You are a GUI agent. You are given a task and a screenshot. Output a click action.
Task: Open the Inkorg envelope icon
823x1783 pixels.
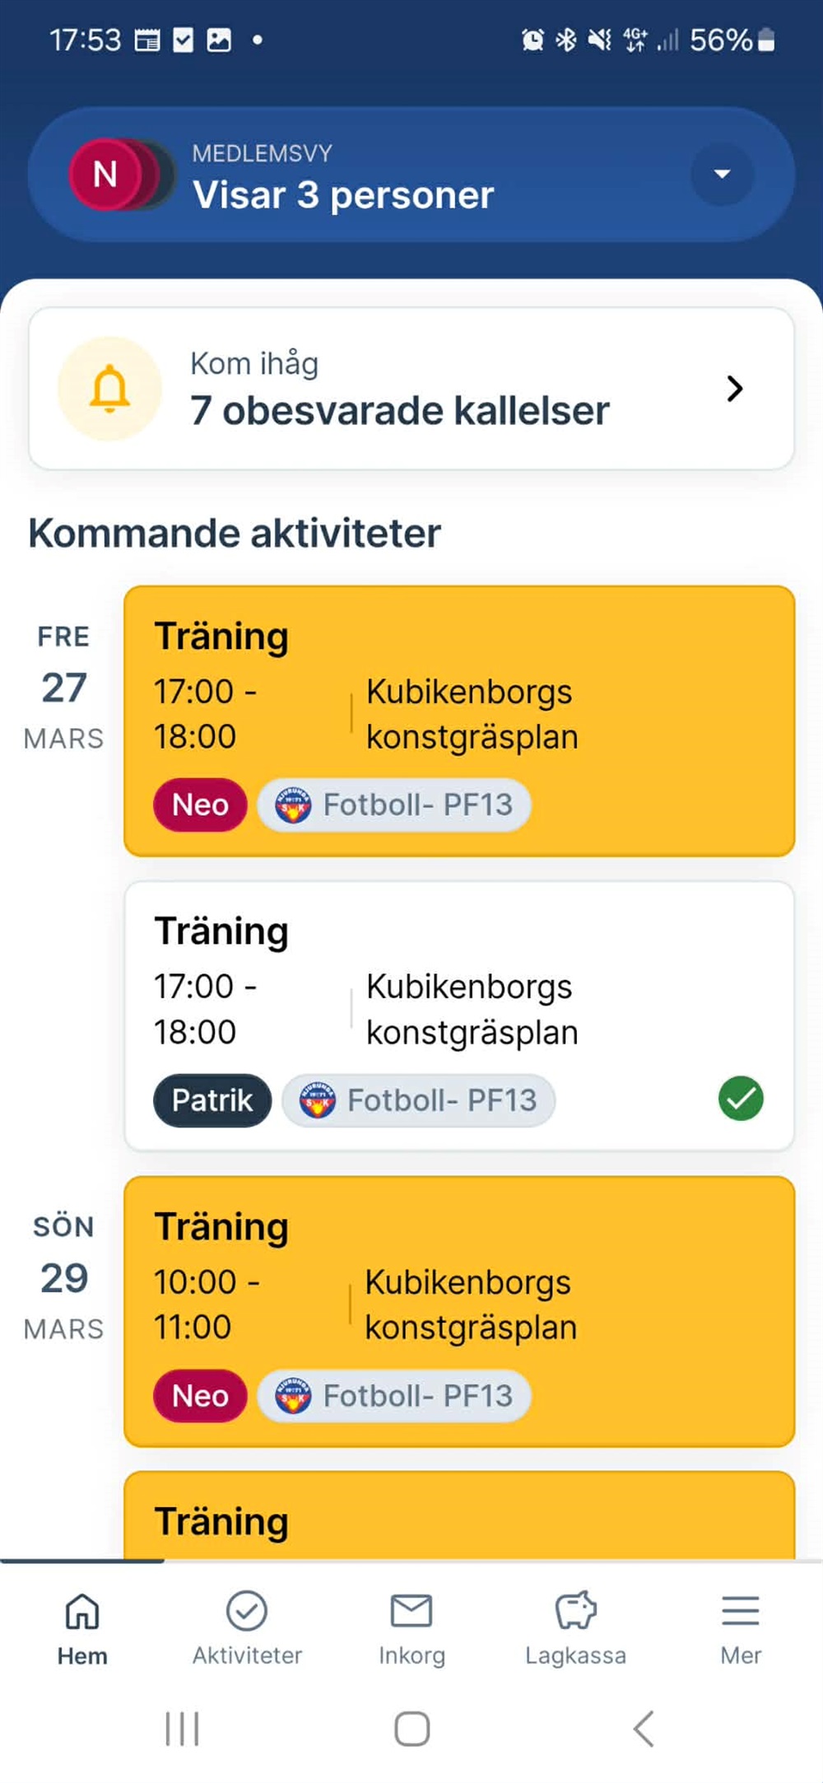click(x=411, y=1612)
